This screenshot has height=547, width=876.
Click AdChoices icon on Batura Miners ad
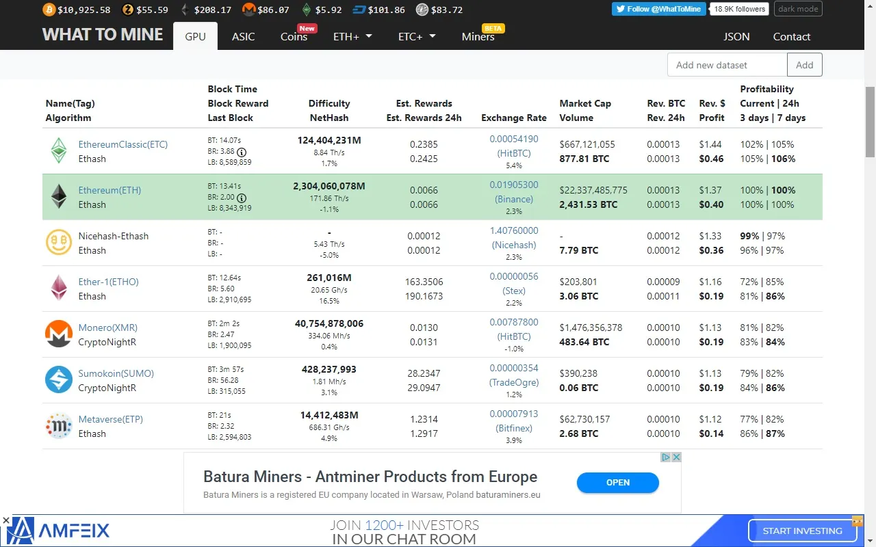point(665,457)
